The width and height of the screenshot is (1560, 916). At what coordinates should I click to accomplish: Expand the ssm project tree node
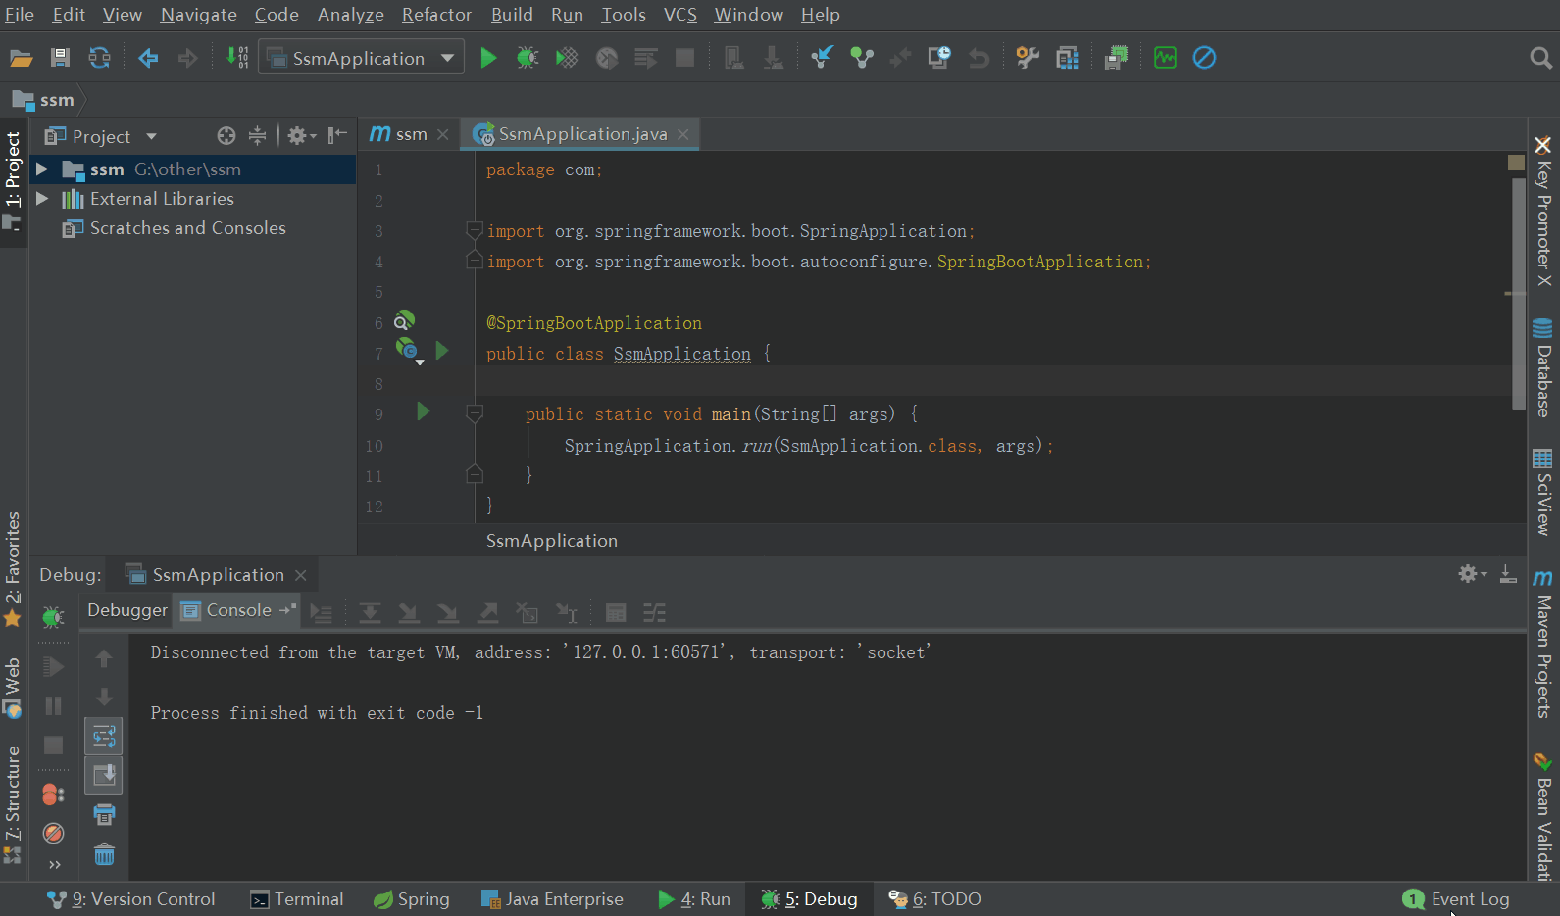[42, 169]
